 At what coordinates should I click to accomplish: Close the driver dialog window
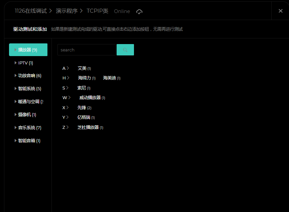click(281, 11)
